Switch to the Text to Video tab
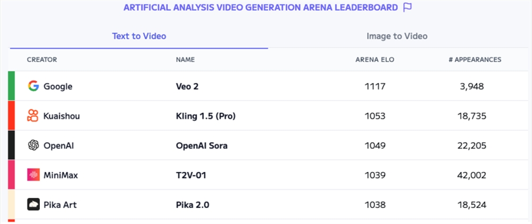 point(139,36)
